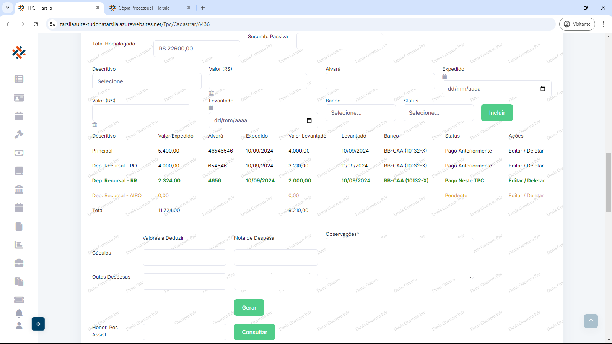Image resolution: width=612 pixels, height=344 pixels.
Task: Click the user profile icon in sidebar
Action: coord(19,326)
